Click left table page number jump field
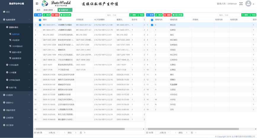The width and height of the screenshot is (257, 138). [76, 133]
